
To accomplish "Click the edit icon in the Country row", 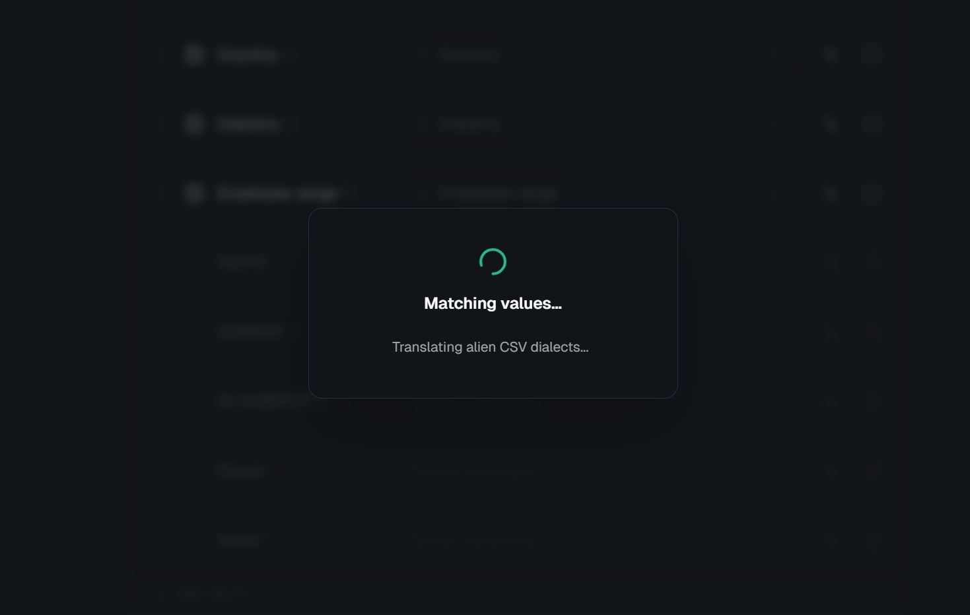I will click(x=831, y=55).
